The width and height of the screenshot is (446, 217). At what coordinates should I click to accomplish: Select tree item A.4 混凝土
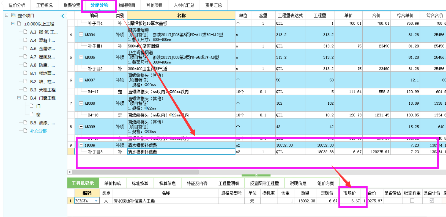[42, 40]
